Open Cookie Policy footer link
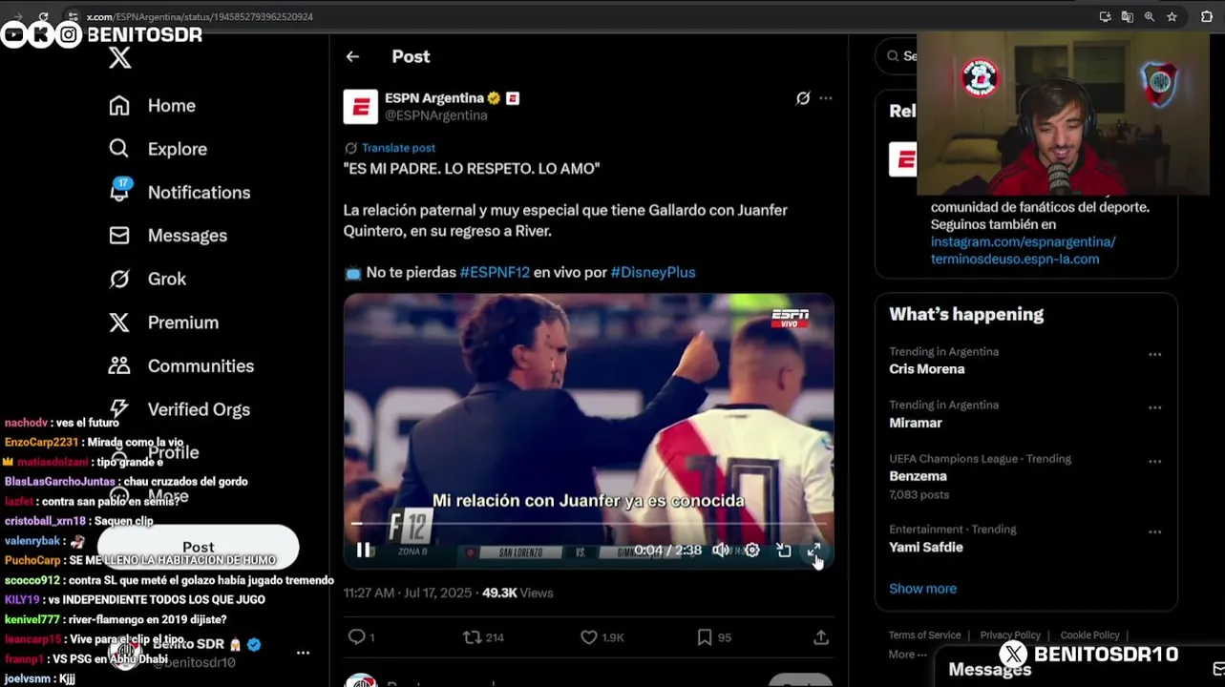 click(x=1089, y=635)
